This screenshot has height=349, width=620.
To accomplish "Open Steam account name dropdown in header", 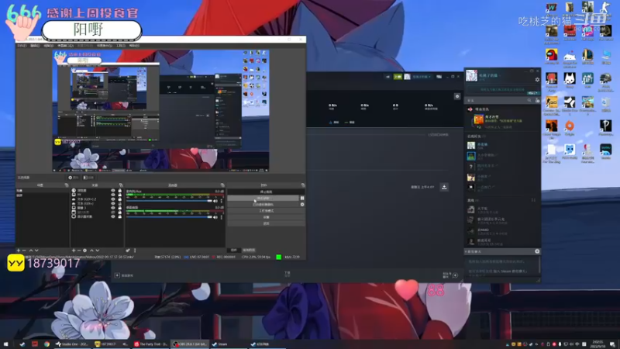I will click(422, 77).
